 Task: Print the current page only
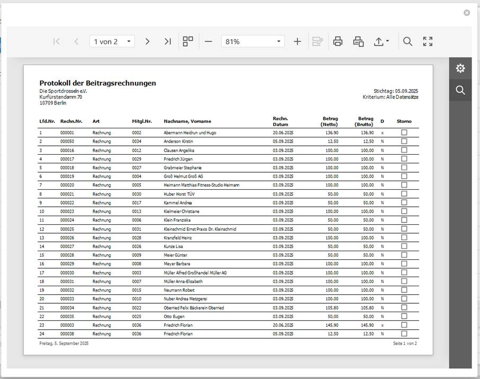pyautogui.click(x=358, y=41)
